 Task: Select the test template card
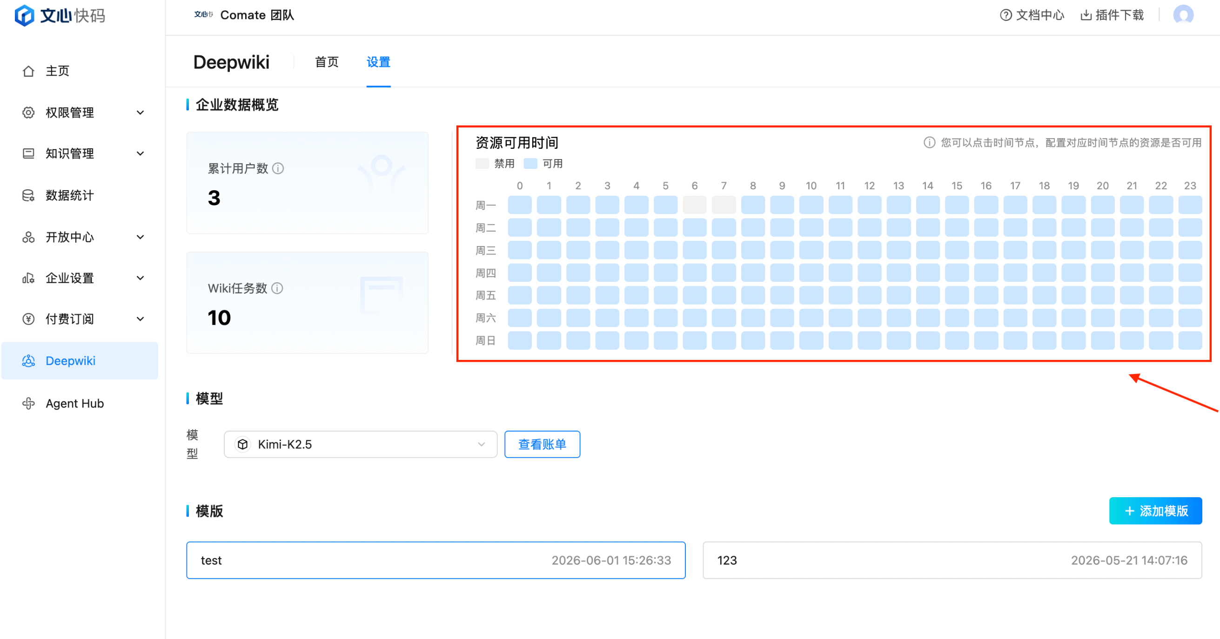point(436,560)
